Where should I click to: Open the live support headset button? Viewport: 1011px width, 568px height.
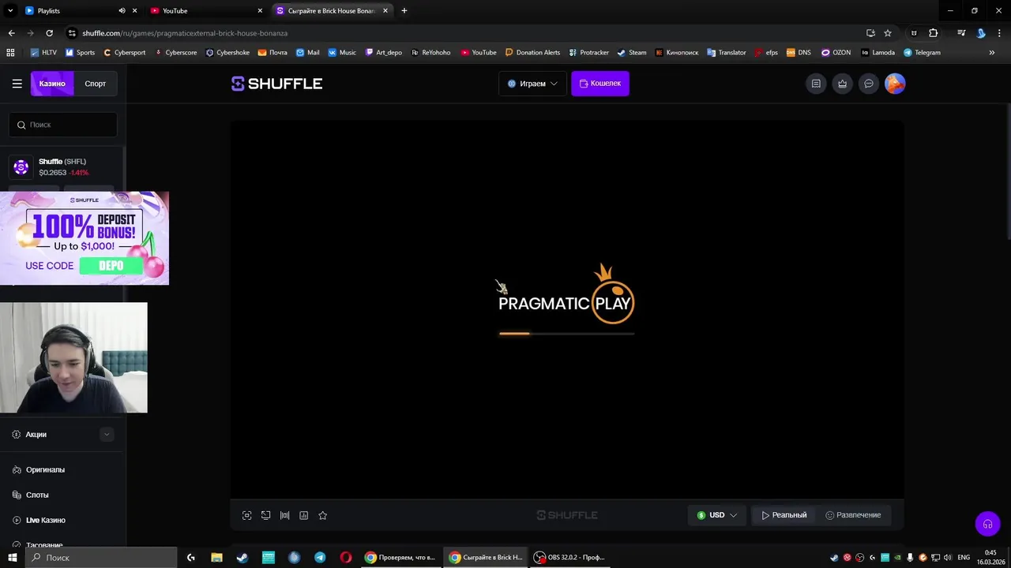(x=987, y=524)
